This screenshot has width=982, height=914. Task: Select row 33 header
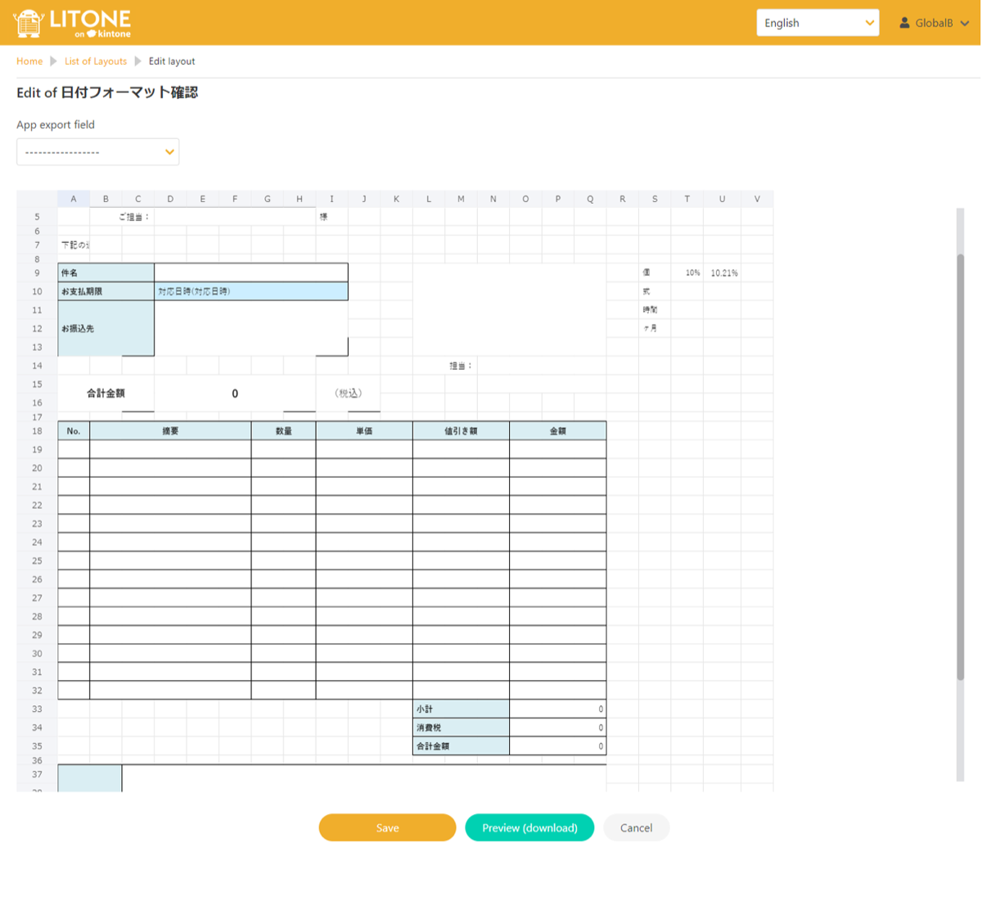point(37,709)
